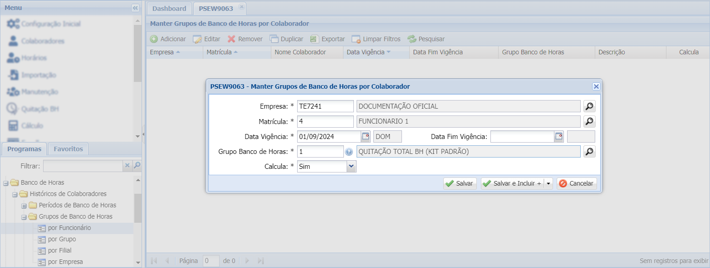Select the por Grupo tree item

pos(62,239)
